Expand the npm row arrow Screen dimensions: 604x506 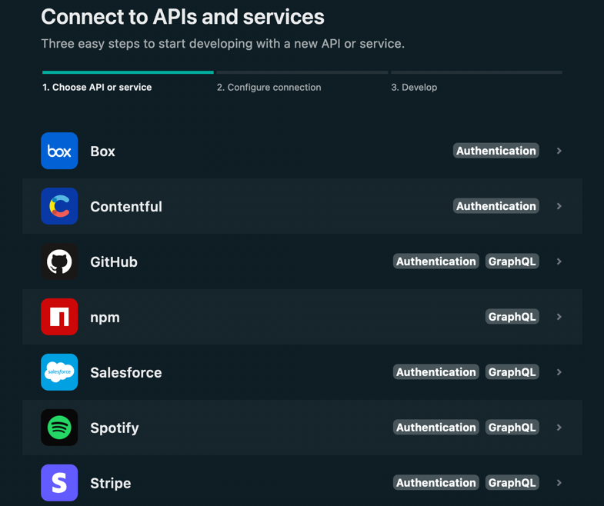(559, 317)
